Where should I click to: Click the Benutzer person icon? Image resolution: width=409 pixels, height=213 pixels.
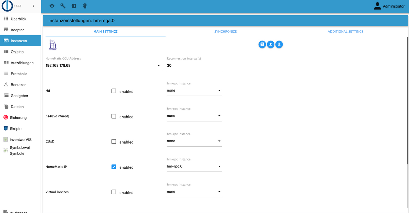click(6, 84)
